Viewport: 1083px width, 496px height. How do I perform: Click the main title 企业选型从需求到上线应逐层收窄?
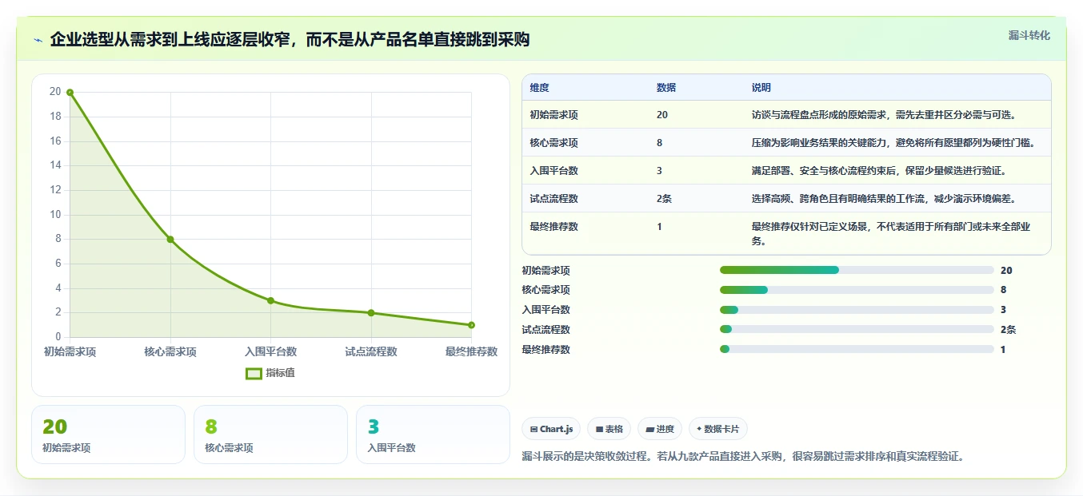(290, 40)
